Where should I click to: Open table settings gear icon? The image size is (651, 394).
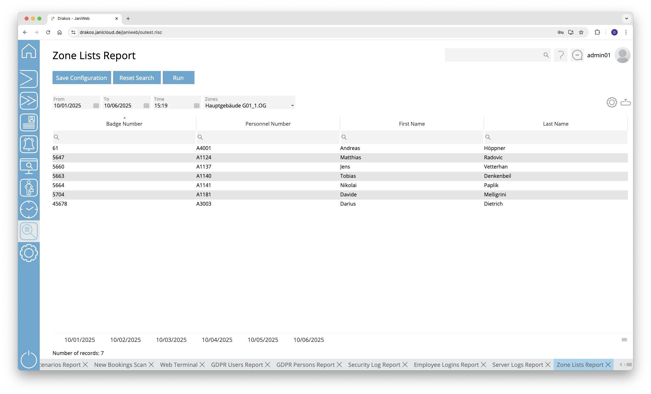(612, 102)
